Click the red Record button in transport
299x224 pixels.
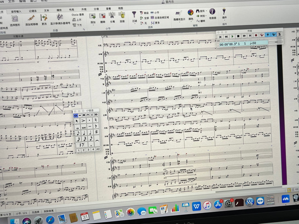pos(256,35)
